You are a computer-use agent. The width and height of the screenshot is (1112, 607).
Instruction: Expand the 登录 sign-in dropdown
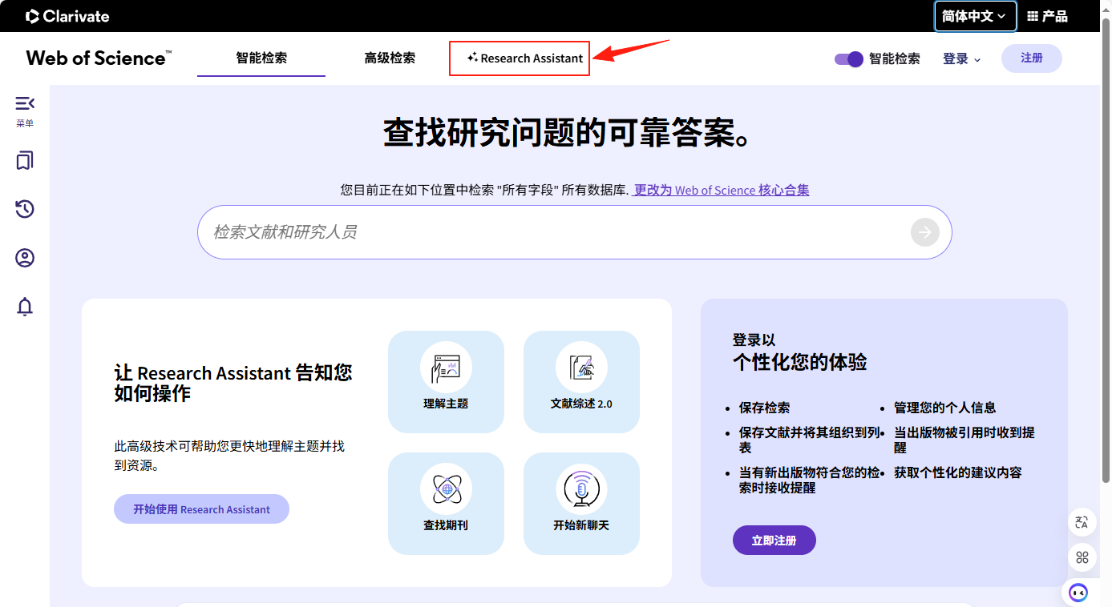tap(961, 58)
